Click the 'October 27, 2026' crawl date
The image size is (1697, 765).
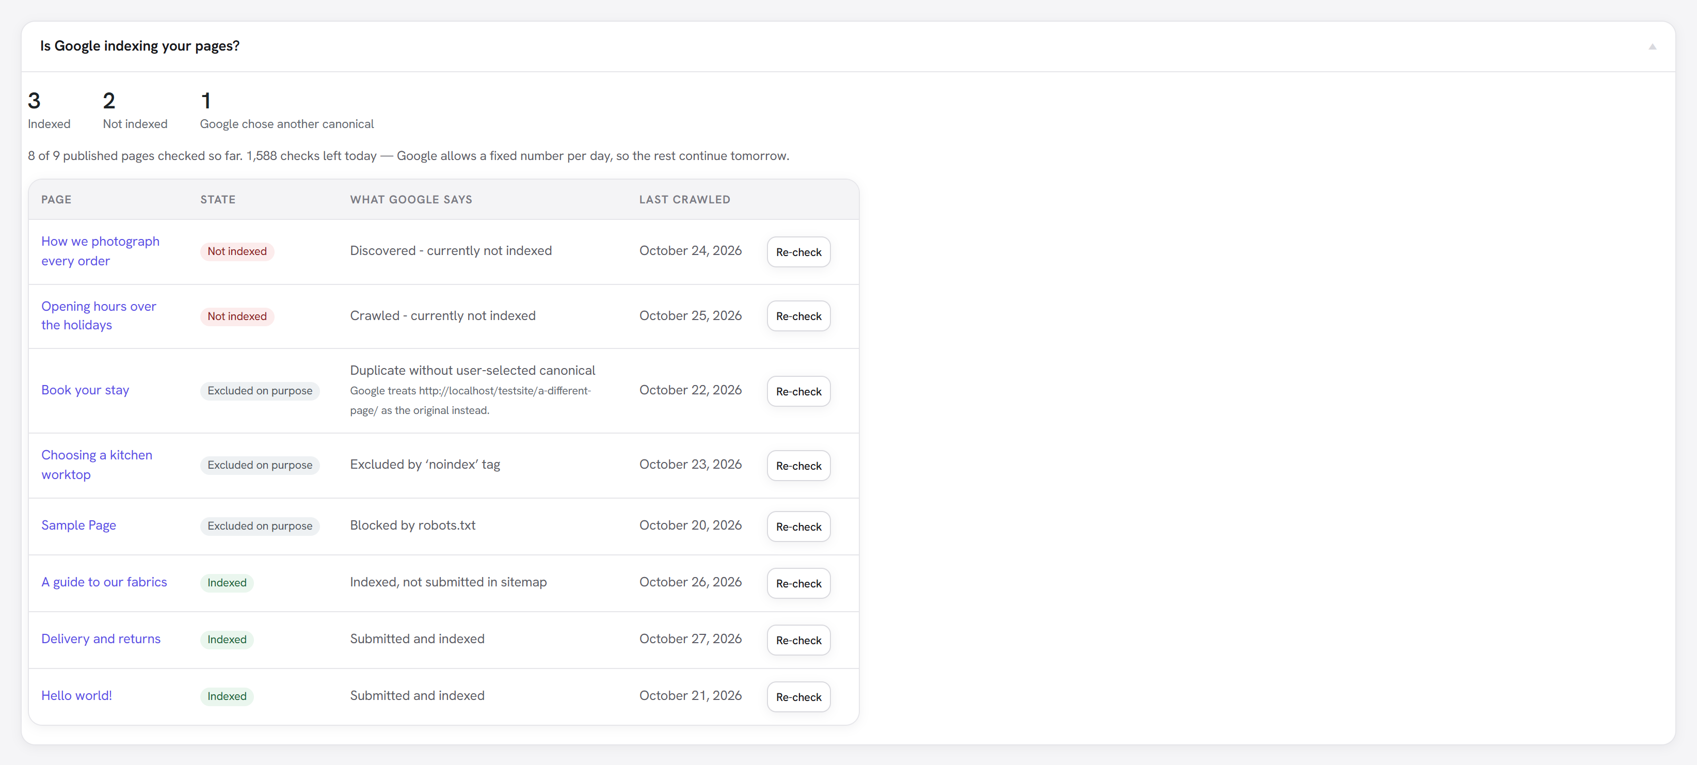pos(691,639)
